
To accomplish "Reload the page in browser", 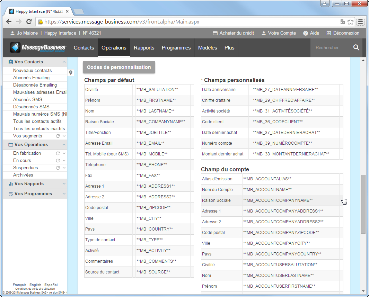I will pos(29,21).
